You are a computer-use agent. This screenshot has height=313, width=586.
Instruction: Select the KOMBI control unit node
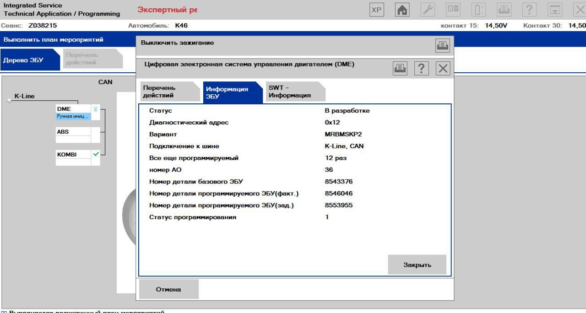click(73, 155)
